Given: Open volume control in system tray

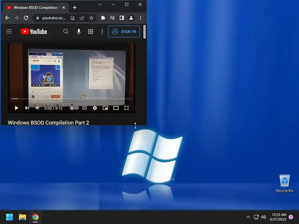Looking at the screenshot, I should click(263, 217).
